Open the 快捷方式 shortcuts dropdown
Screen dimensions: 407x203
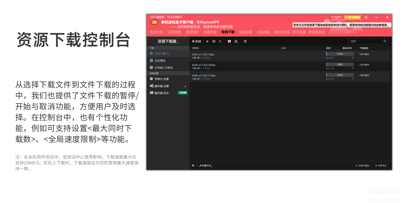pos(206,166)
